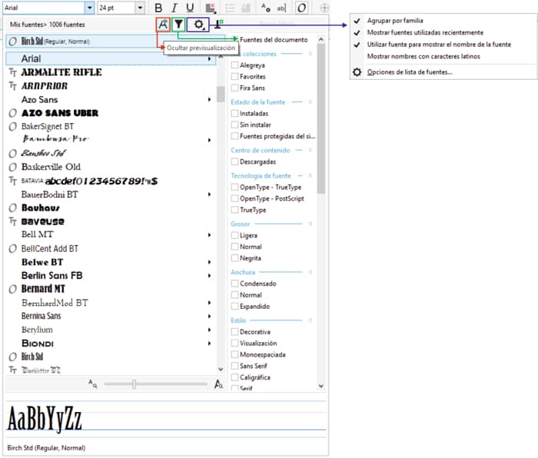Adjust the font preview size slider
538x458 pixels.
[x=134, y=383]
